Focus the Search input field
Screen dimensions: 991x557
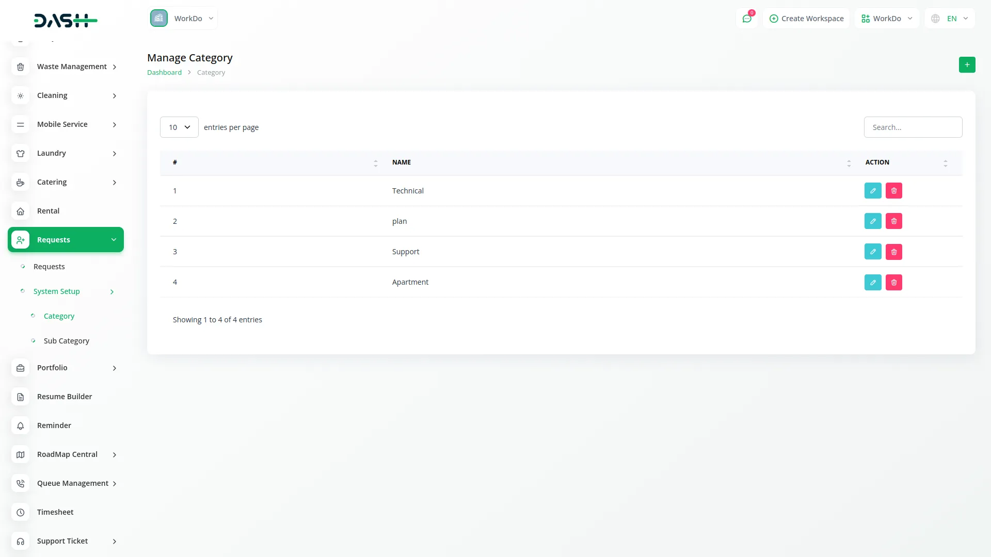(x=913, y=127)
